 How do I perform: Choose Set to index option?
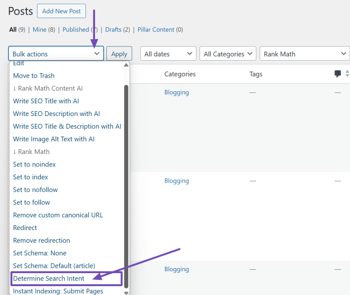(30, 177)
